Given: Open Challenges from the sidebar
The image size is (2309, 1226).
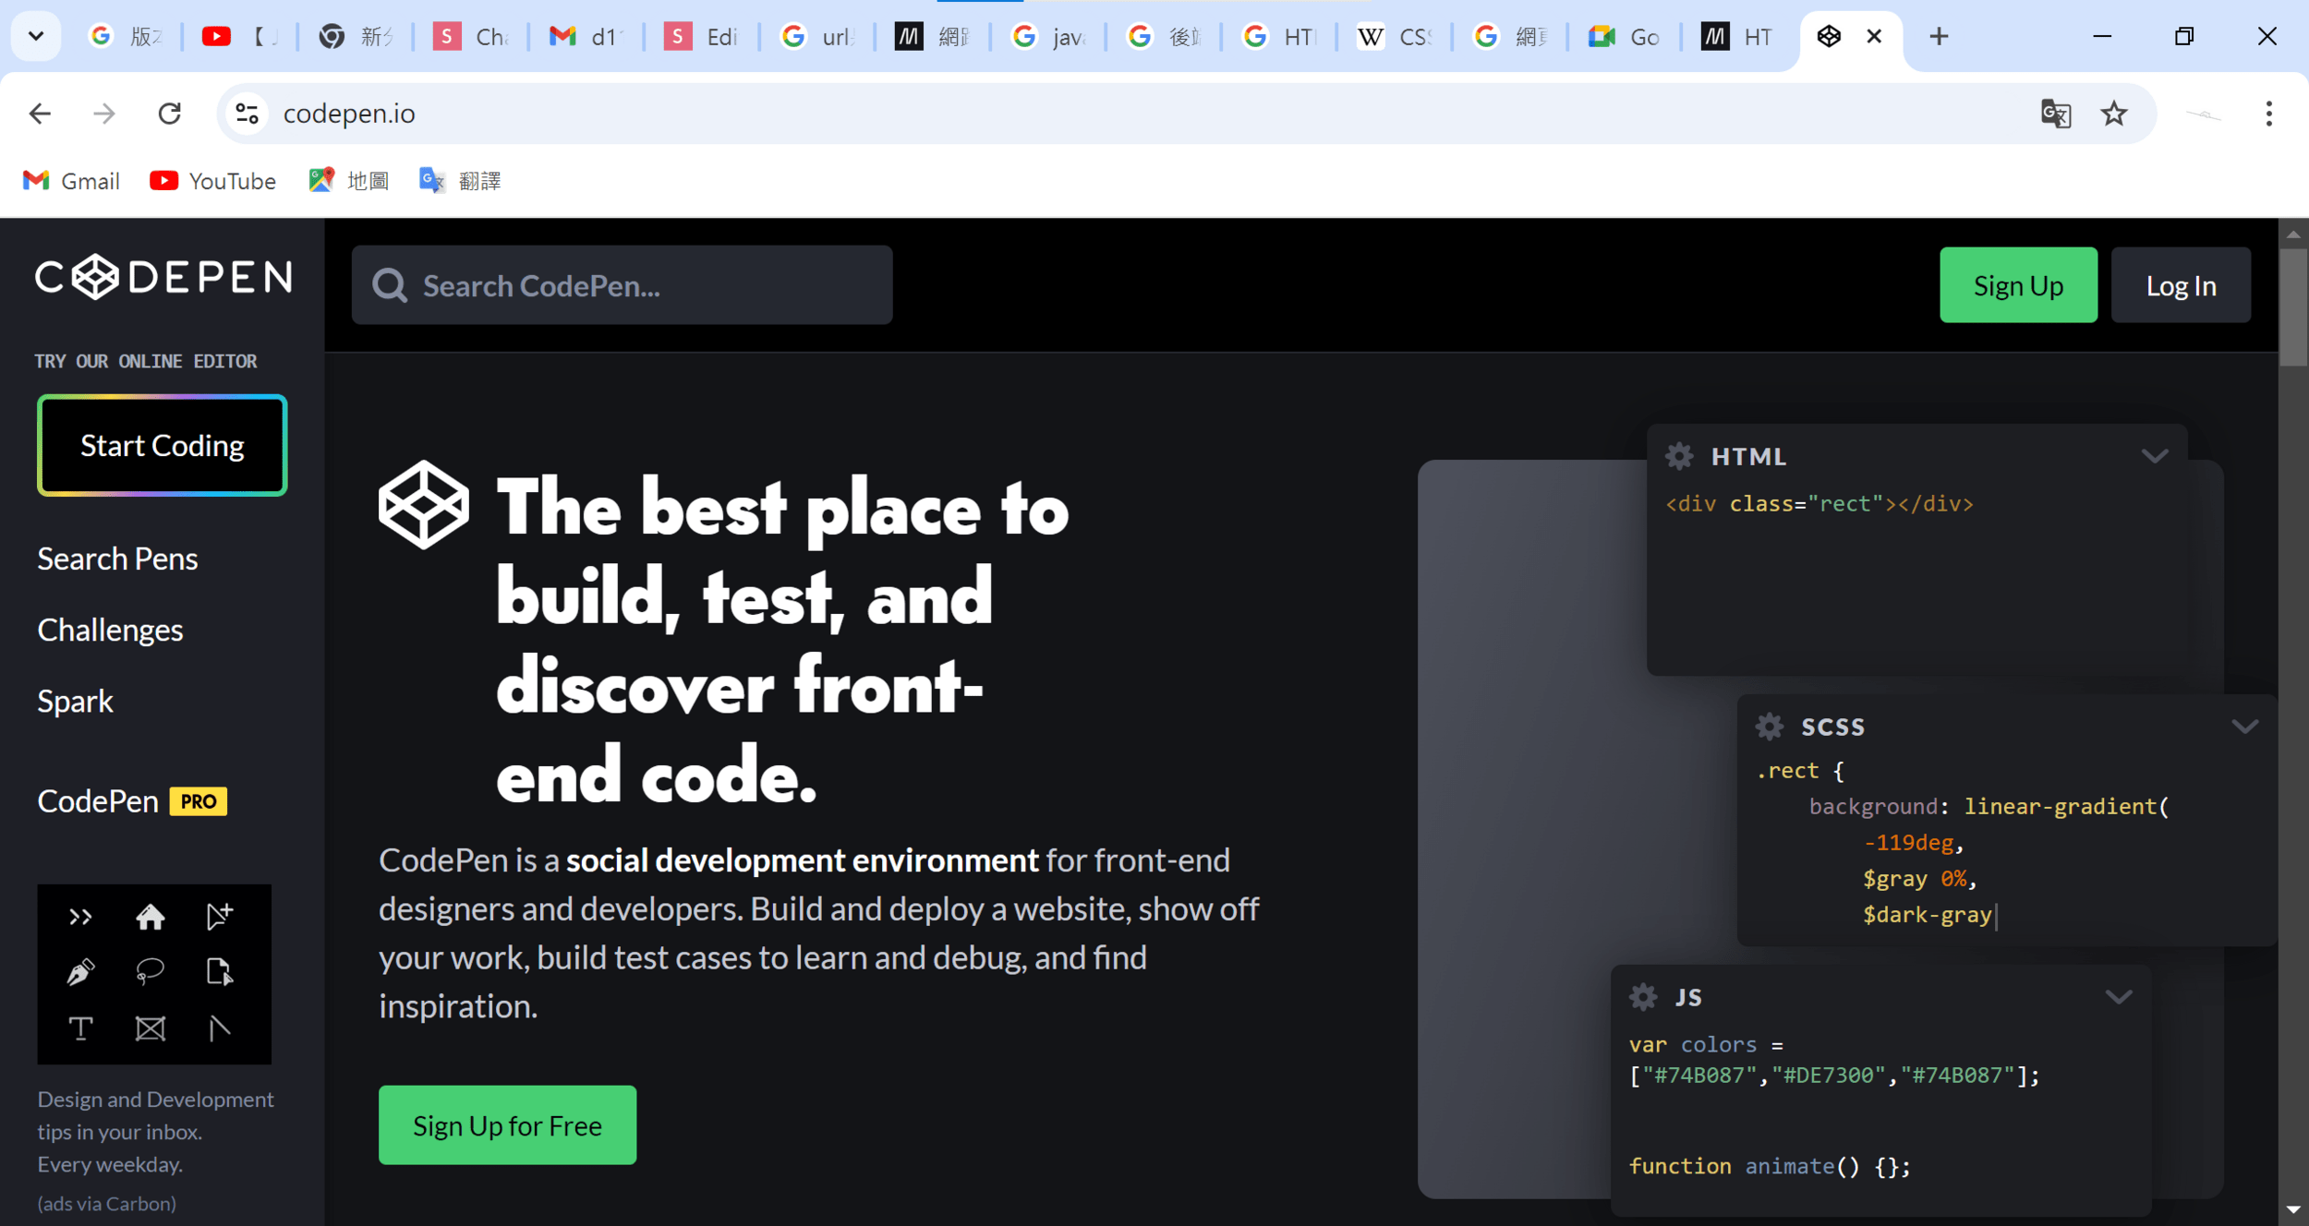Looking at the screenshot, I should [x=110, y=630].
